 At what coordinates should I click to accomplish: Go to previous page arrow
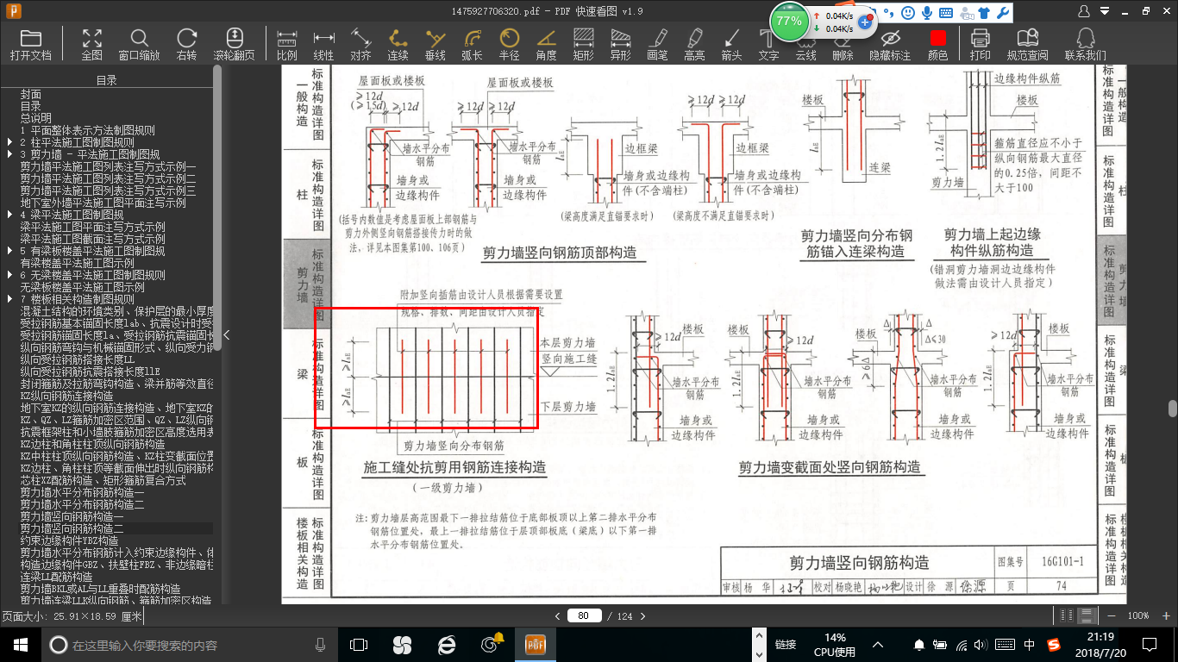558,616
